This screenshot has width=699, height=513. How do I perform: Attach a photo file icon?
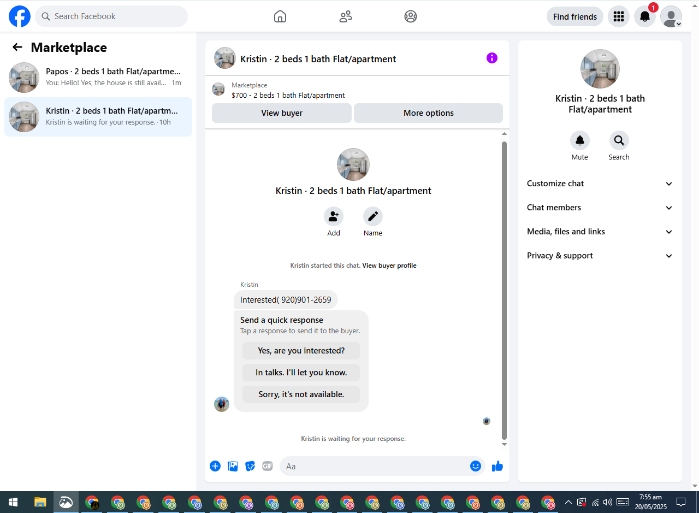(233, 466)
